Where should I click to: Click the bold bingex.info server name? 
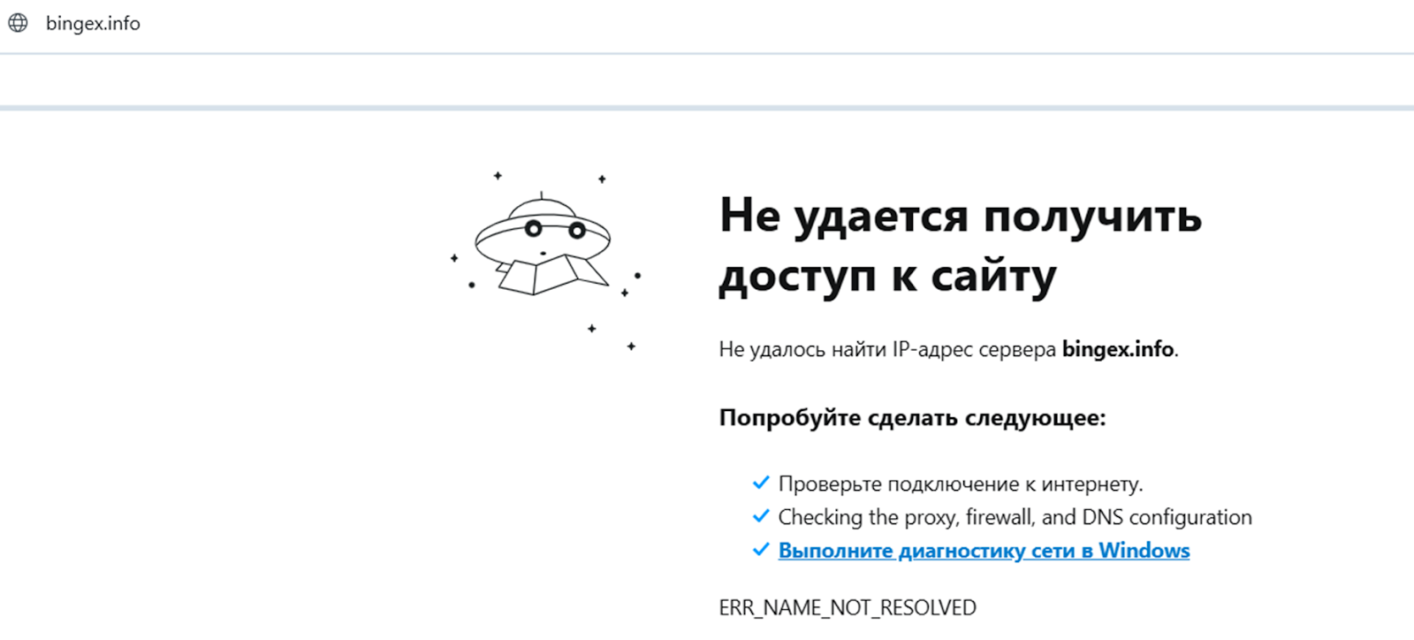pos(1118,349)
